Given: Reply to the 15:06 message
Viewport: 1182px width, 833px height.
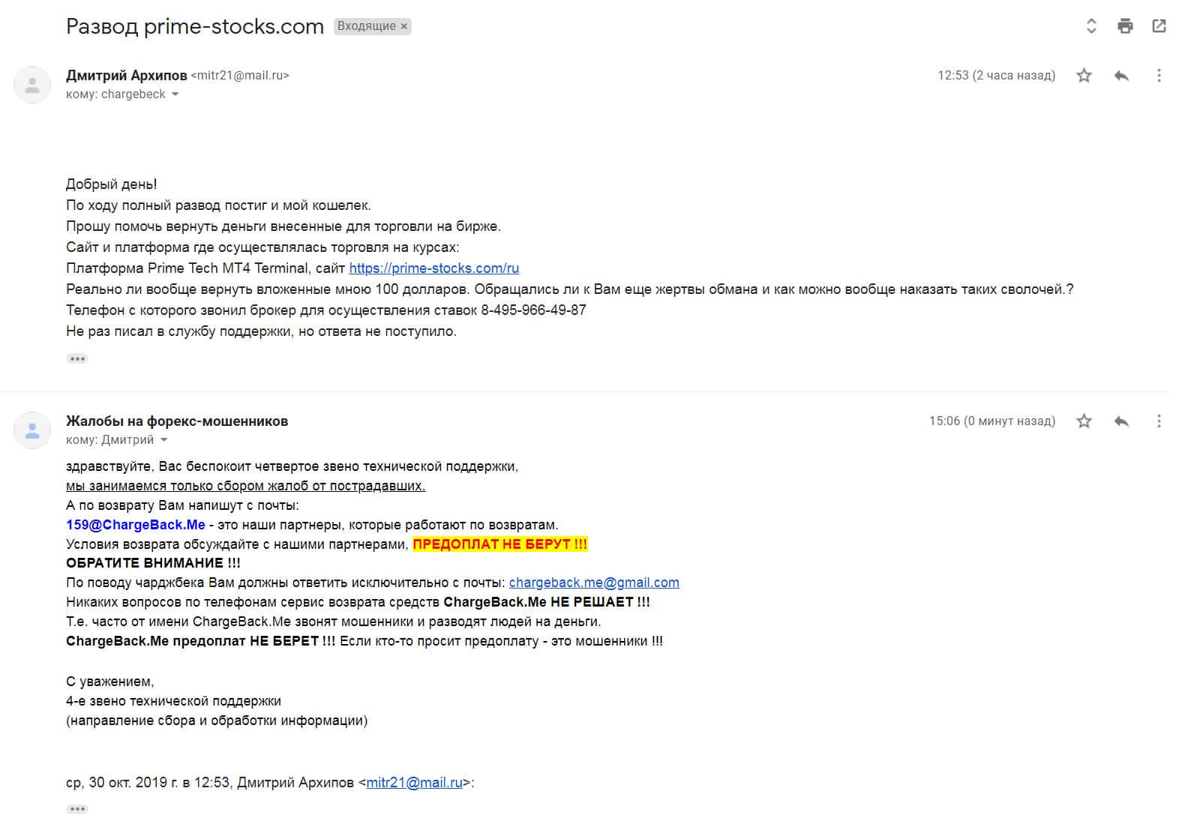Looking at the screenshot, I should tap(1121, 421).
